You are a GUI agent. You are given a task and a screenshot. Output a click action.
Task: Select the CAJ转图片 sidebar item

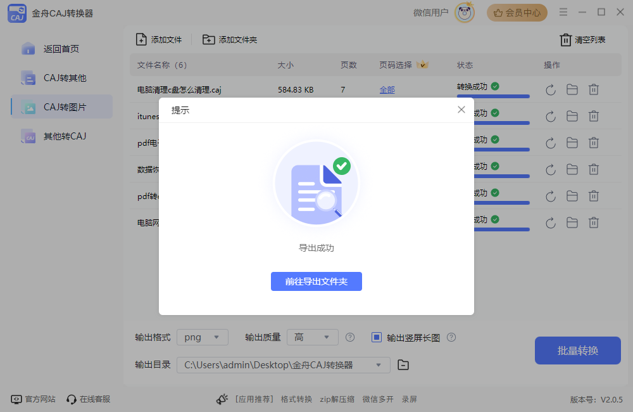coord(61,107)
